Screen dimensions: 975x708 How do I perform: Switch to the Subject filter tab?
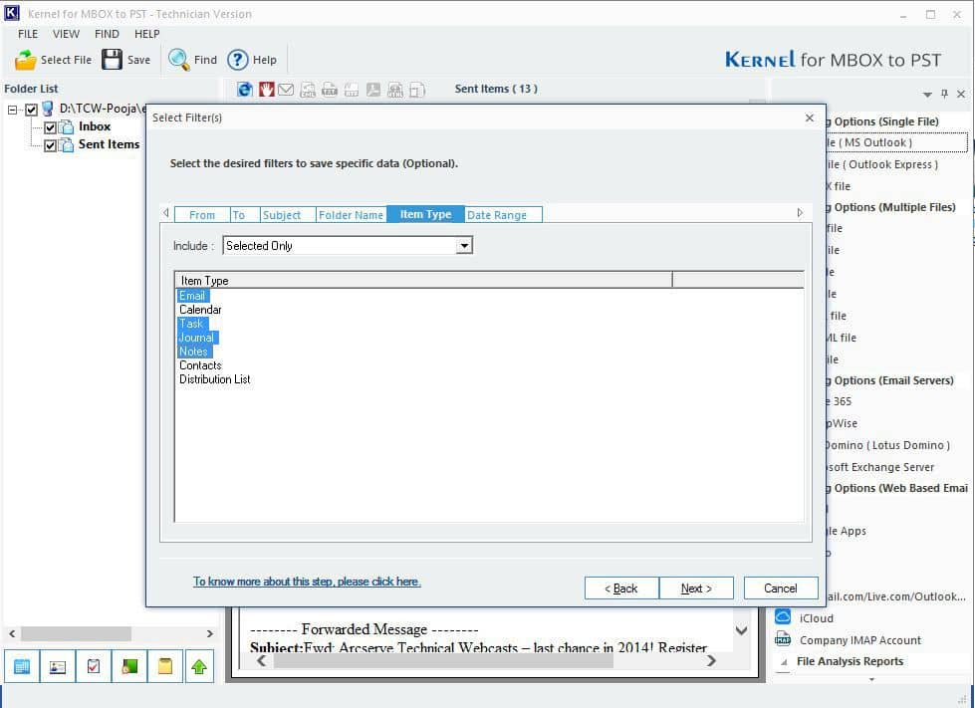point(287,214)
